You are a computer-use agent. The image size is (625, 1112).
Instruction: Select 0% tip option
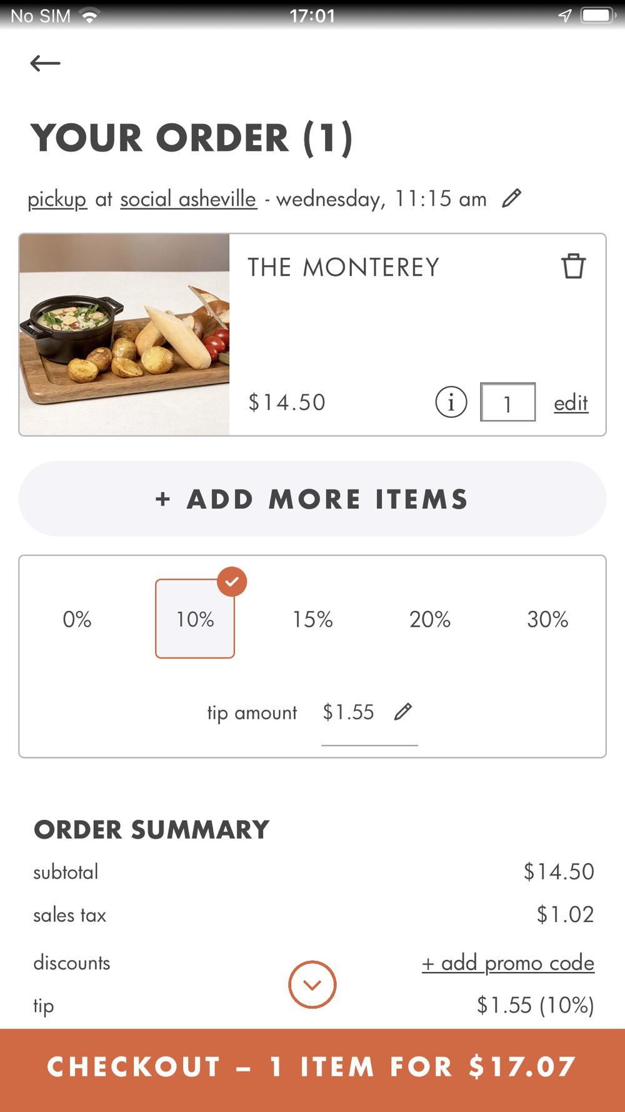pos(77,619)
